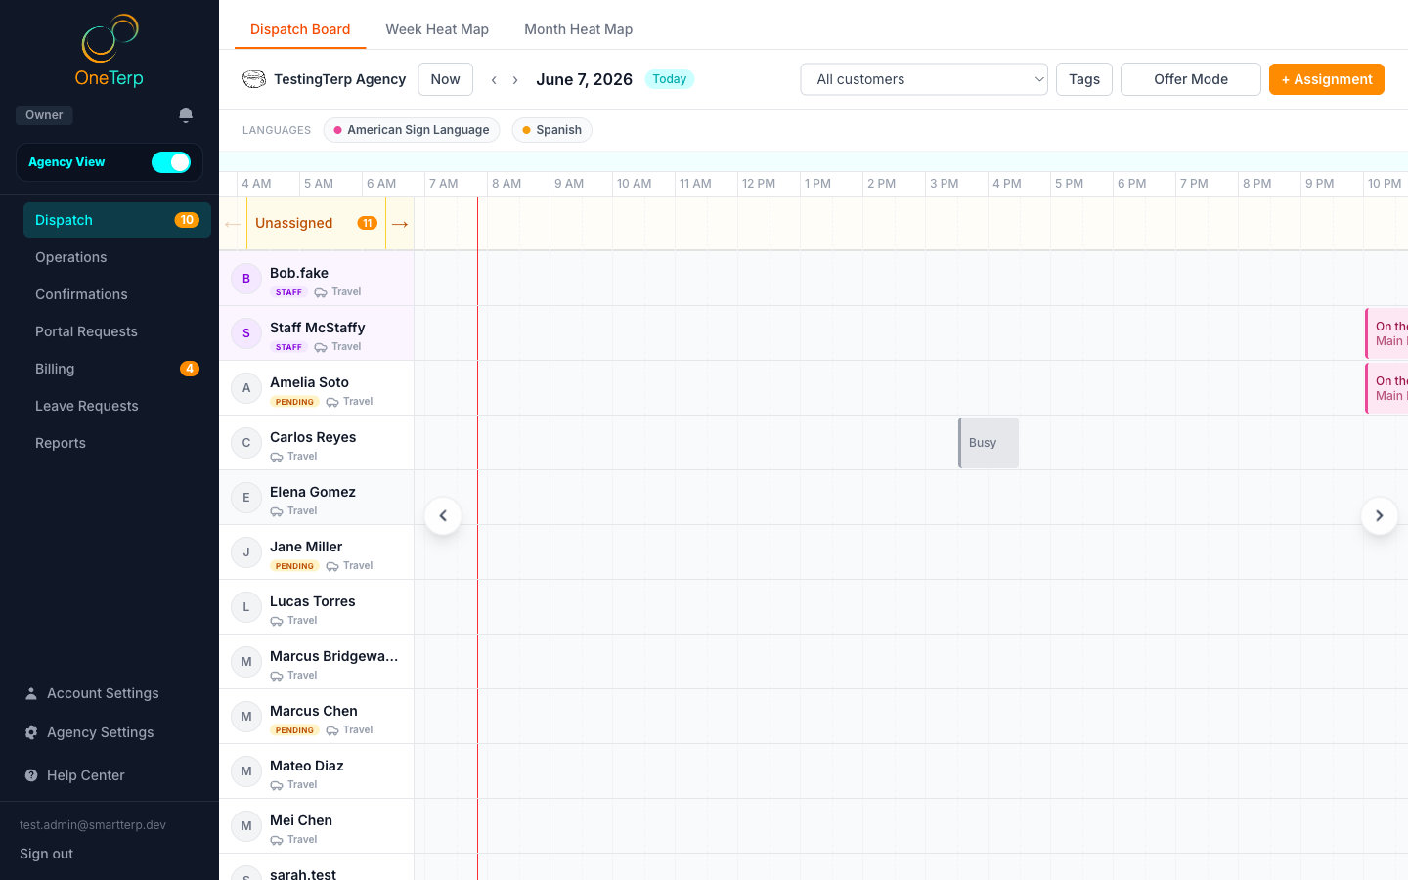
Task: Click Bob.fake Travel car icon
Action: pyautogui.click(x=321, y=292)
